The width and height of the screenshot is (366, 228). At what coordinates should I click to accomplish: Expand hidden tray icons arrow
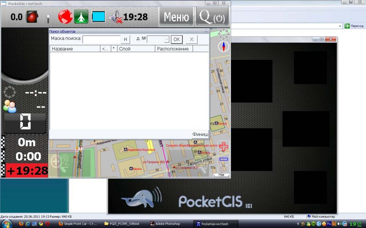click(x=298, y=224)
